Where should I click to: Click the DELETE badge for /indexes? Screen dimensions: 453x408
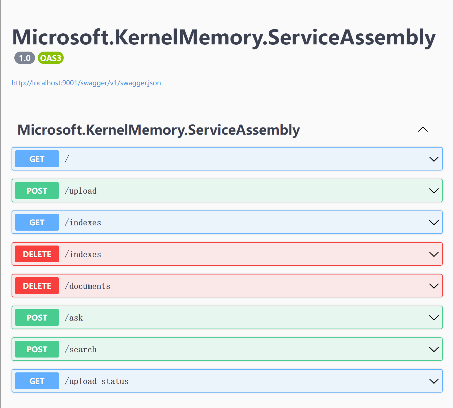click(37, 254)
